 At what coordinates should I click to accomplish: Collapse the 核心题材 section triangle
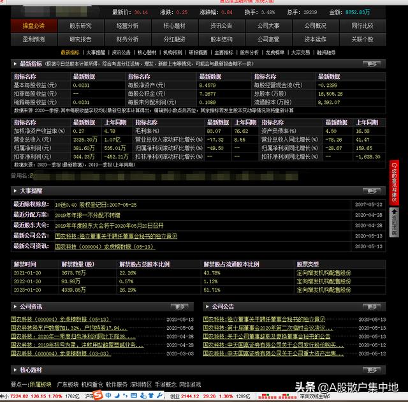pos(15,369)
